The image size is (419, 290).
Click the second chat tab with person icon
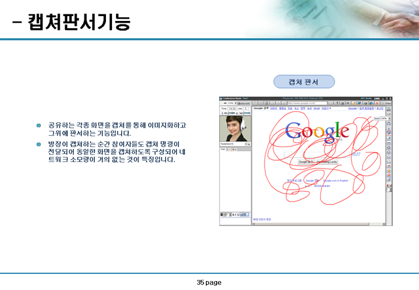[x=229, y=149]
